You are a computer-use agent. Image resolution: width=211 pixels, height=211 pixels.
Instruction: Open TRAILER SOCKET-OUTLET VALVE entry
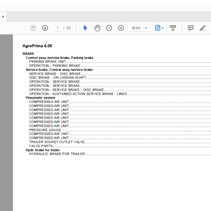57,142
